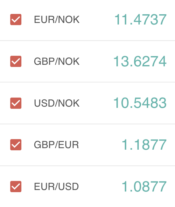Click the EUR/NOK currency pair label

coord(57,19)
